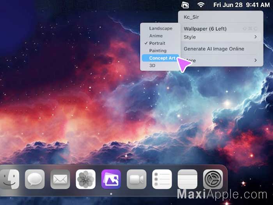Pick the Painting style option
The image size is (273, 205).
point(160,51)
